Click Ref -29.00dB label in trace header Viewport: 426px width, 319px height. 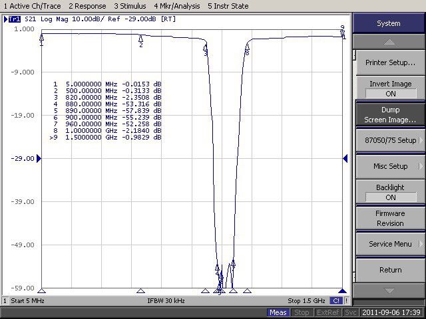point(133,19)
